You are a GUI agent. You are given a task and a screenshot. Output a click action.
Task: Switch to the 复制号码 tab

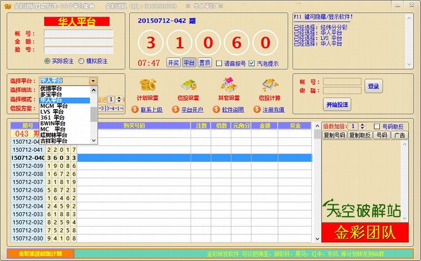pos(334,135)
